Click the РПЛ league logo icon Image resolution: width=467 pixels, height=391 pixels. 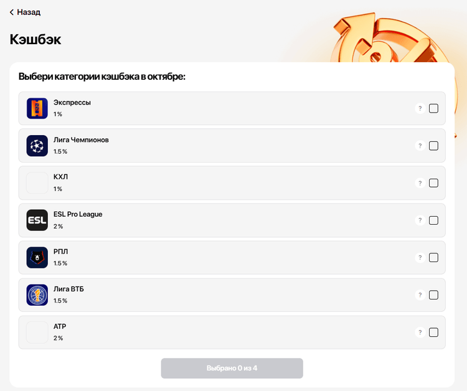click(37, 258)
